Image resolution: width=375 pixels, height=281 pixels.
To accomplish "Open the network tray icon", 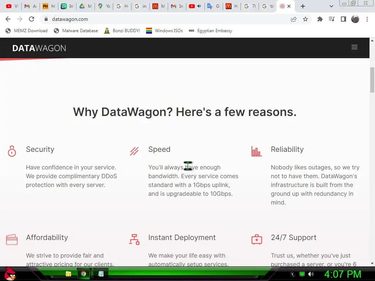I will pyautogui.click(x=302, y=274).
